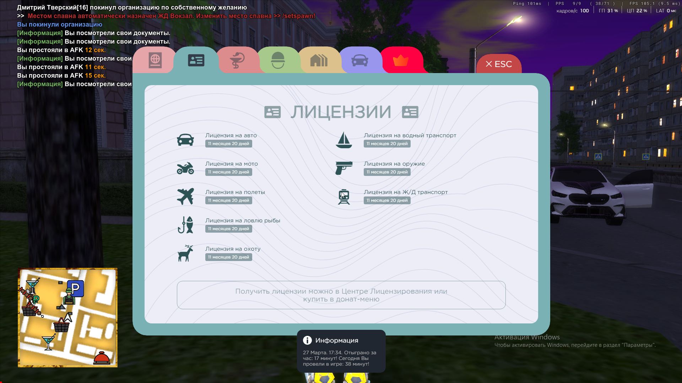Image resolution: width=682 pixels, height=383 pixels.
Task: Switch to the red crown tab
Action: [401, 61]
